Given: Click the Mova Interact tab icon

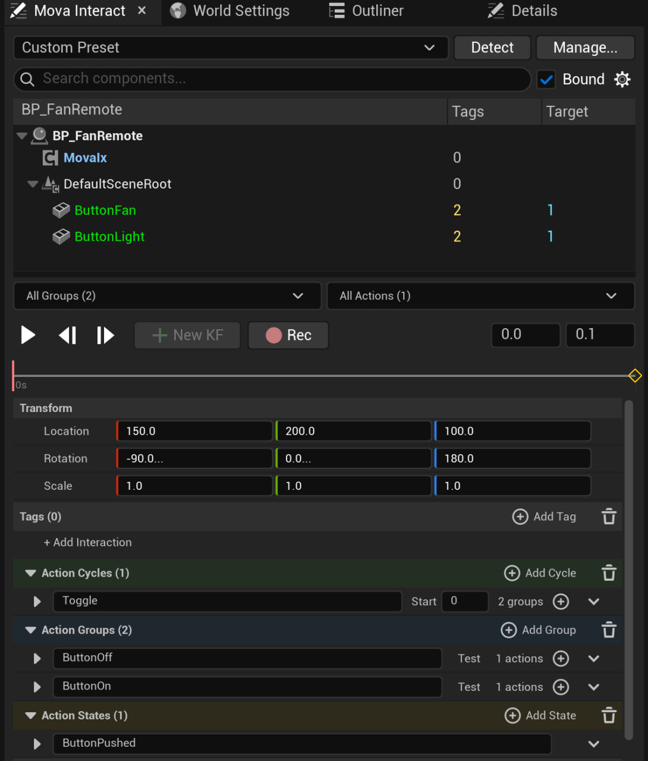Looking at the screenshot, I should coord(18,11).
